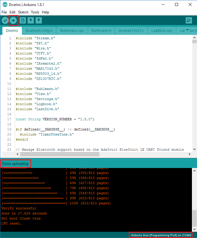Switch to the Buhlmann.h tab
This screenshot has height=238, width=197.
[x=101, y=31]
